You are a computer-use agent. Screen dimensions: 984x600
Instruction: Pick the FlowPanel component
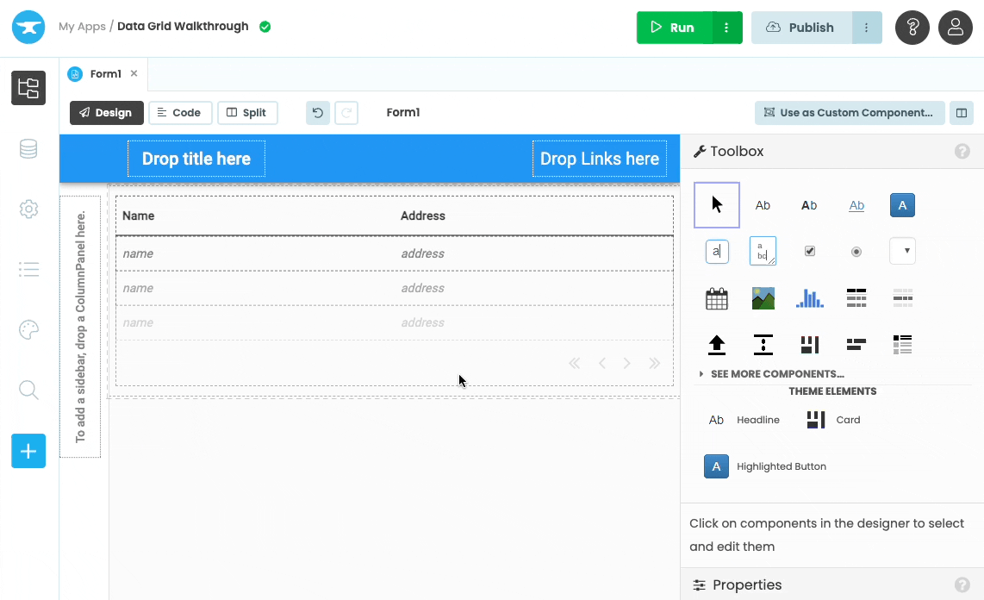tap(856, 345)
